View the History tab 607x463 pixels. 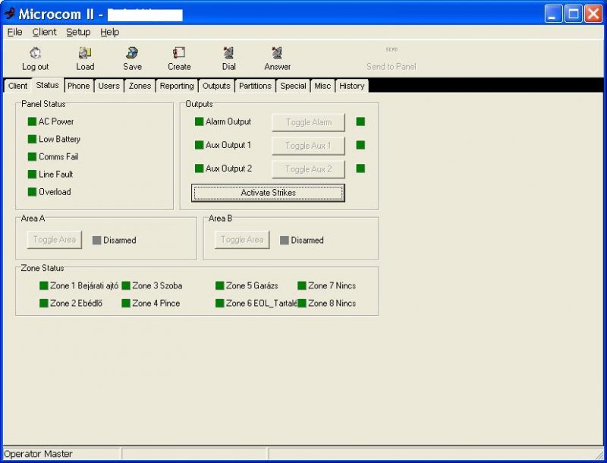coord(352,86)
